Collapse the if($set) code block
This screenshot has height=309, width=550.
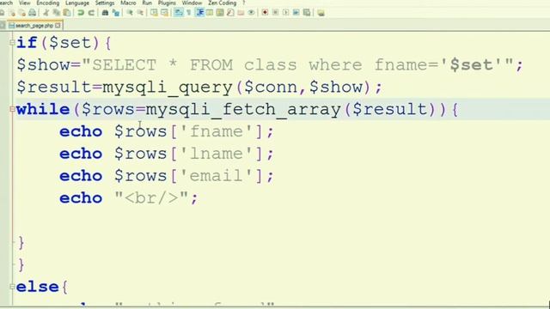12,43
